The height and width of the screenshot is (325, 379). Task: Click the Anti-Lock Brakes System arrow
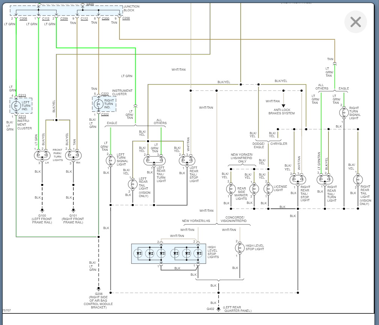pyautogui.click(x=284, y=106)
